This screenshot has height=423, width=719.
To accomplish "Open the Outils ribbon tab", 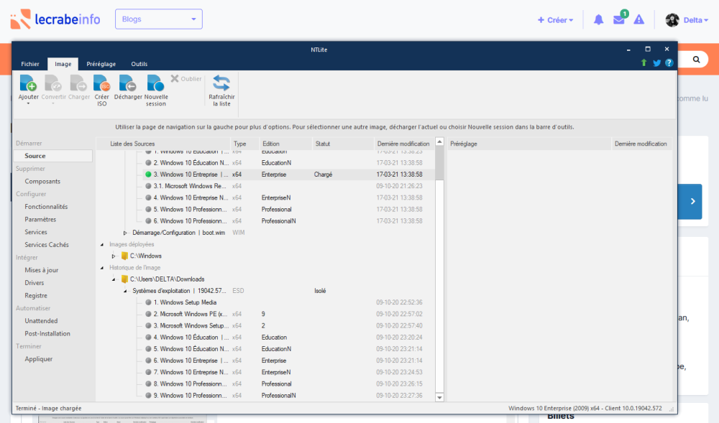I will [x=139, y=64].
